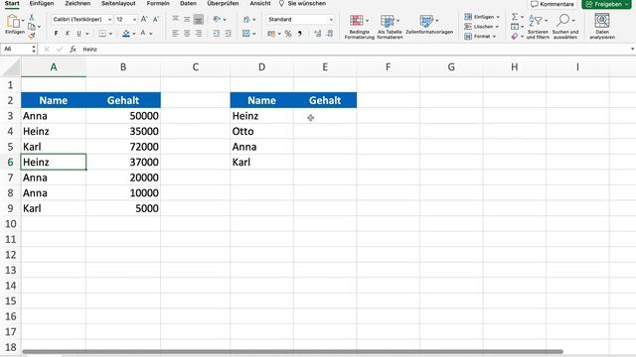Expand the fill color arrow
This screenshot has width=636, height=357.
(134, 34)
